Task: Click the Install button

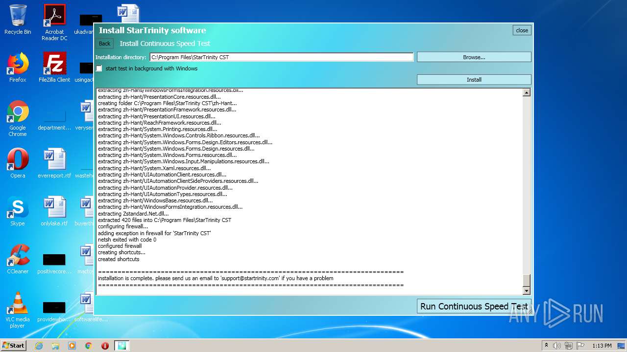Action: tap(474, 80)
